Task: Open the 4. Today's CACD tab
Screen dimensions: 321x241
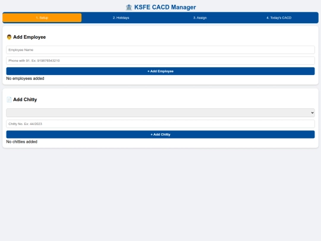Action: (x=279, y=18)
